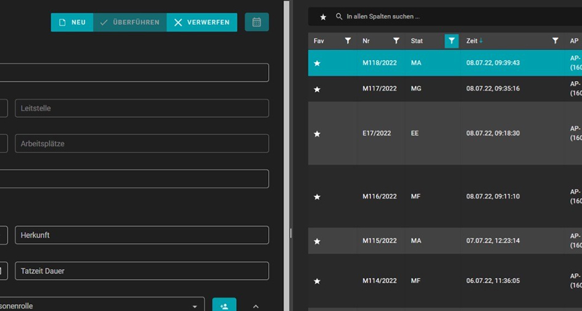Click the add person icon button
Viewport: 582px width, 311px height.
pyautogui.click(x=224, y=305)
